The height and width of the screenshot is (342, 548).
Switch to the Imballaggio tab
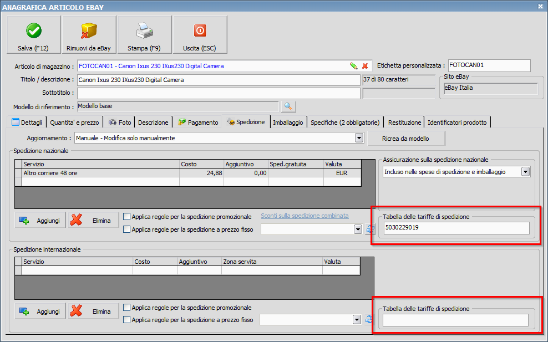coord(288,122)
